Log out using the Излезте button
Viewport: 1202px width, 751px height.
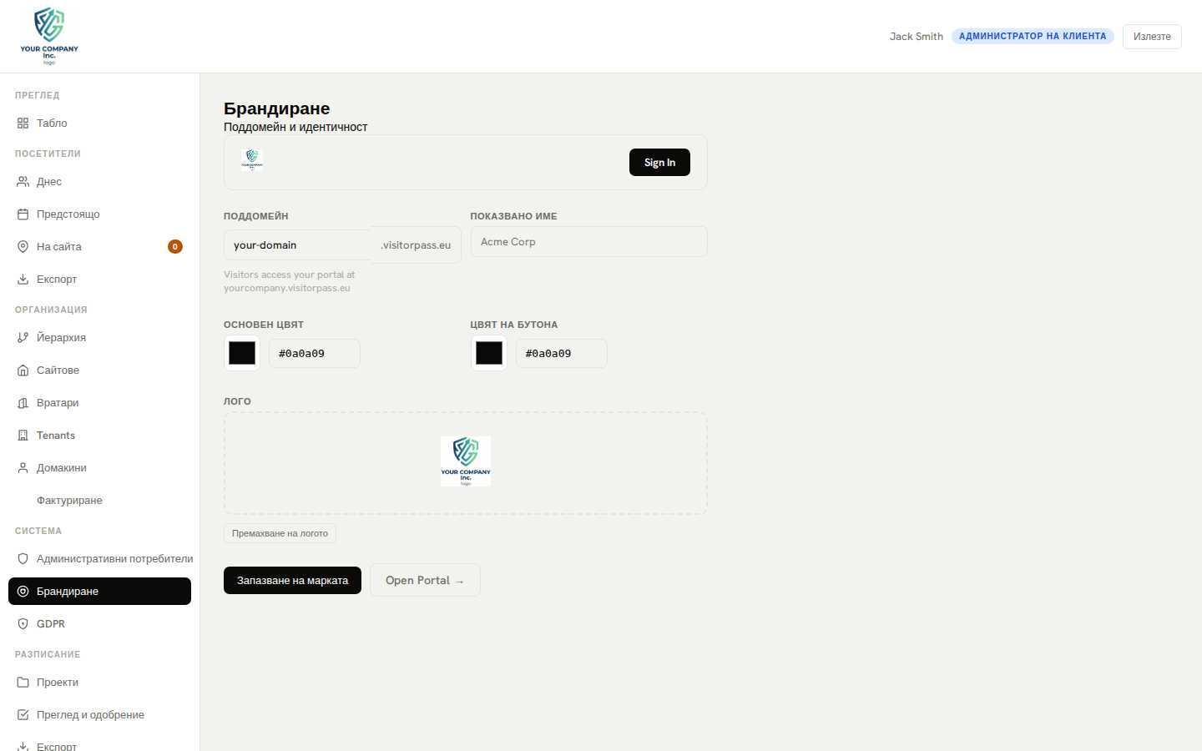[x=1152, y=37]
